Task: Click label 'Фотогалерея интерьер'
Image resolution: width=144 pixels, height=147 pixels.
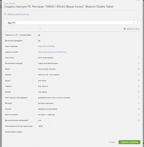Action: click(x=14, y=63)
